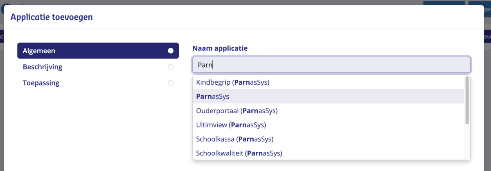Click the Naam applicatie field label
491x171 pixels.
(x=220, y=48)
